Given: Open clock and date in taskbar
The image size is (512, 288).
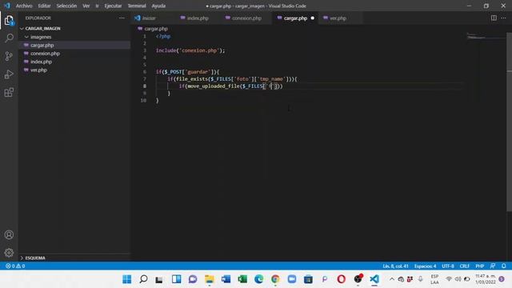Looking at the screenshot, I should [486, 279].
